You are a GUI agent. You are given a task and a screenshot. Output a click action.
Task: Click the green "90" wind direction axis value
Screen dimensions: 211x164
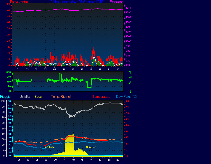[x=9, y=86]
